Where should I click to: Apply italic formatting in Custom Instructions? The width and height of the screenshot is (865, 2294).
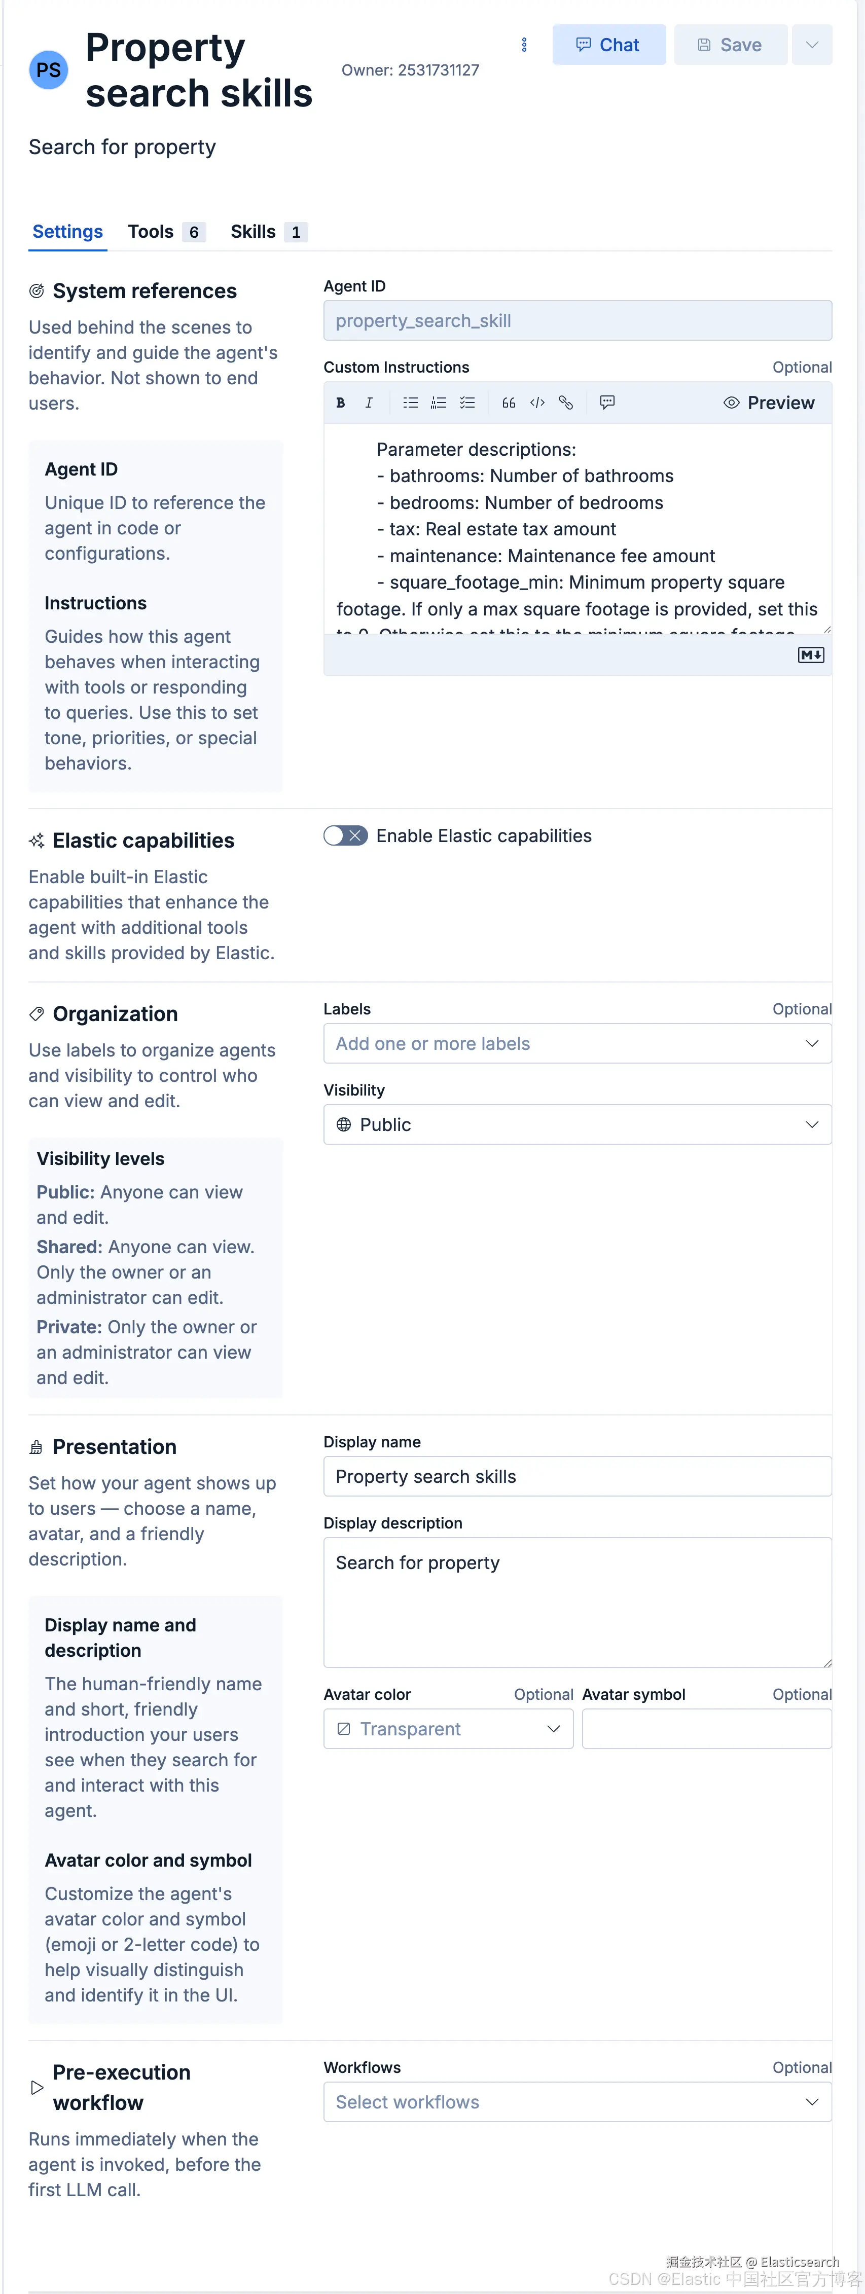369,403
